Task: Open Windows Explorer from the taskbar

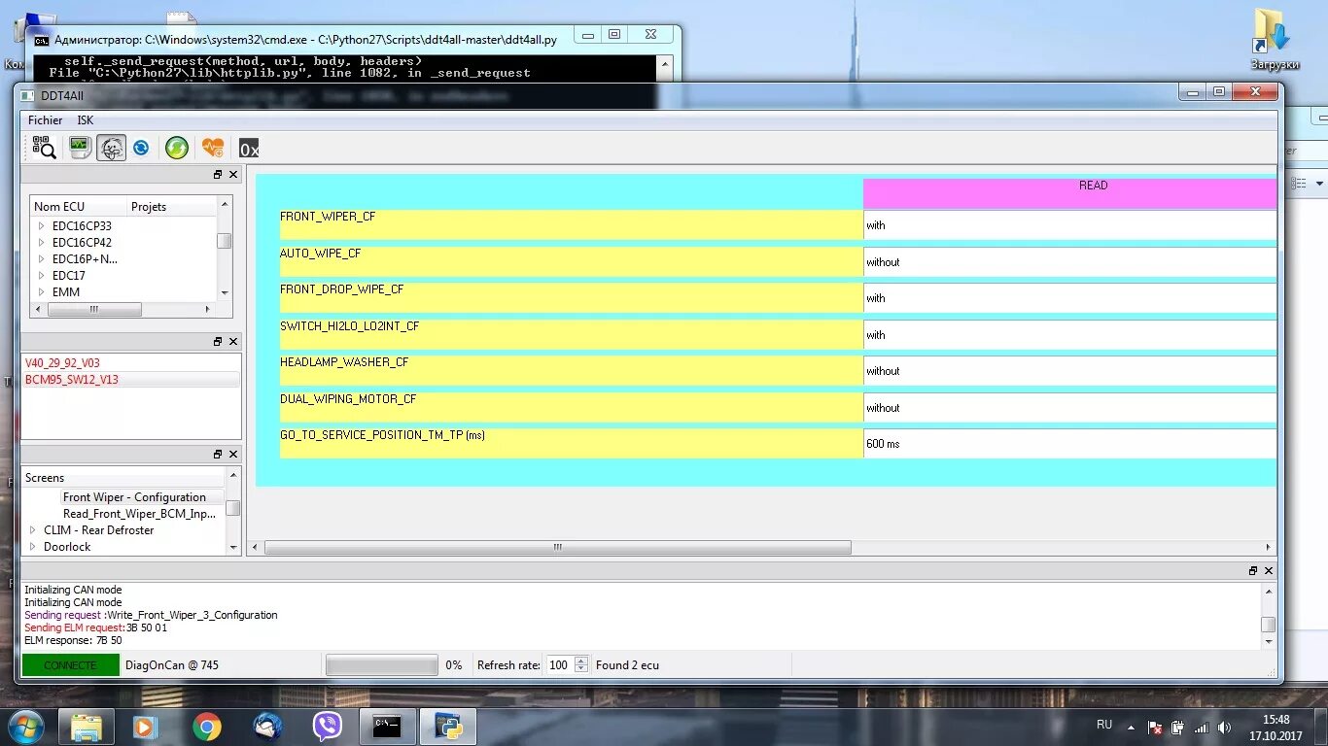Action: point(87,727)
